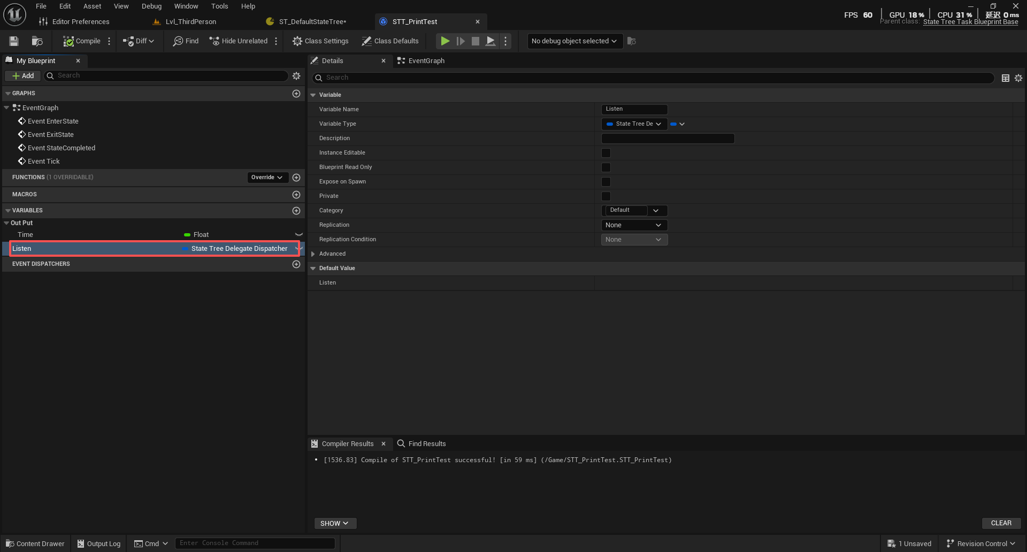Viewport: 1027px width, 552px height.
Task: Open the File menu
Action: [x=41, y=6]
